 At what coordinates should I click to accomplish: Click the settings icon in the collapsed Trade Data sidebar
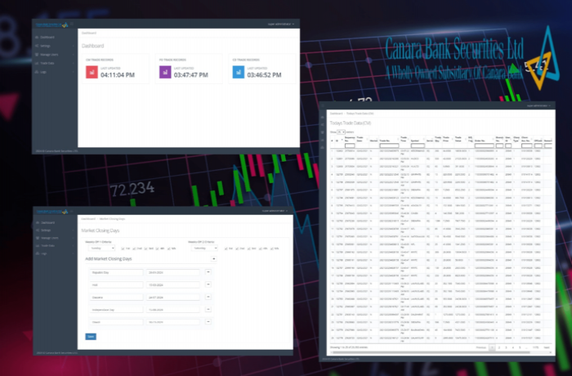[x=323, y=125]
